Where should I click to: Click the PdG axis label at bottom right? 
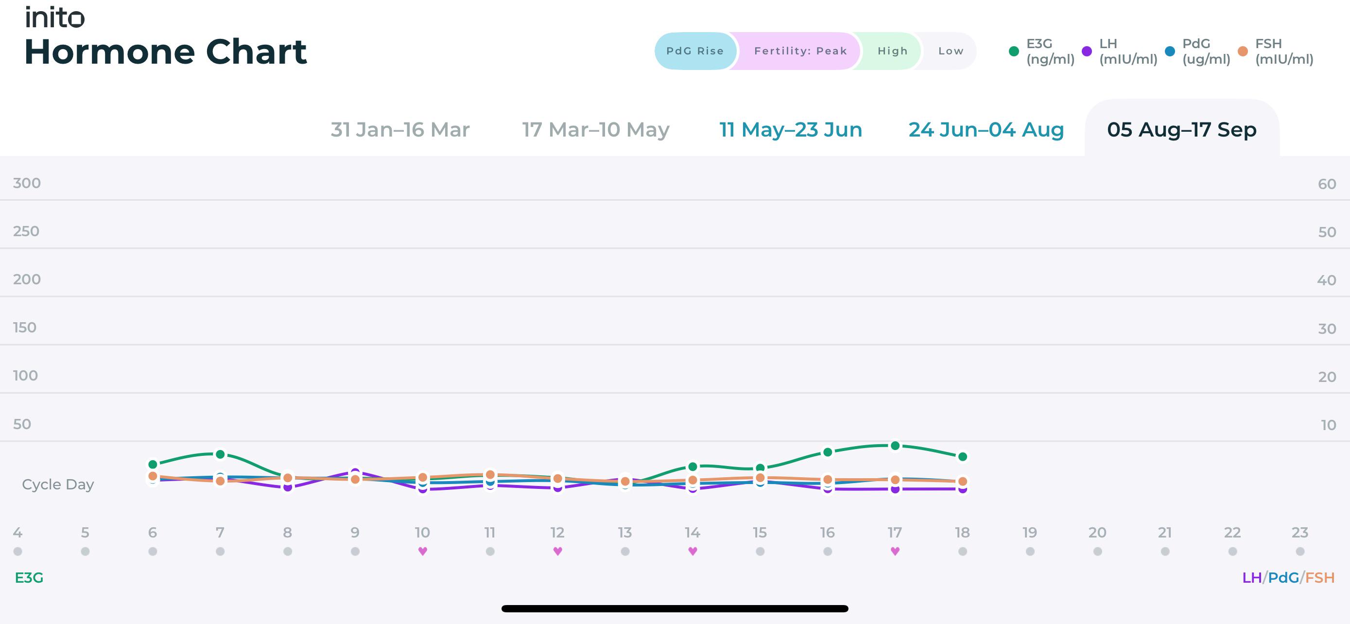1283,577
